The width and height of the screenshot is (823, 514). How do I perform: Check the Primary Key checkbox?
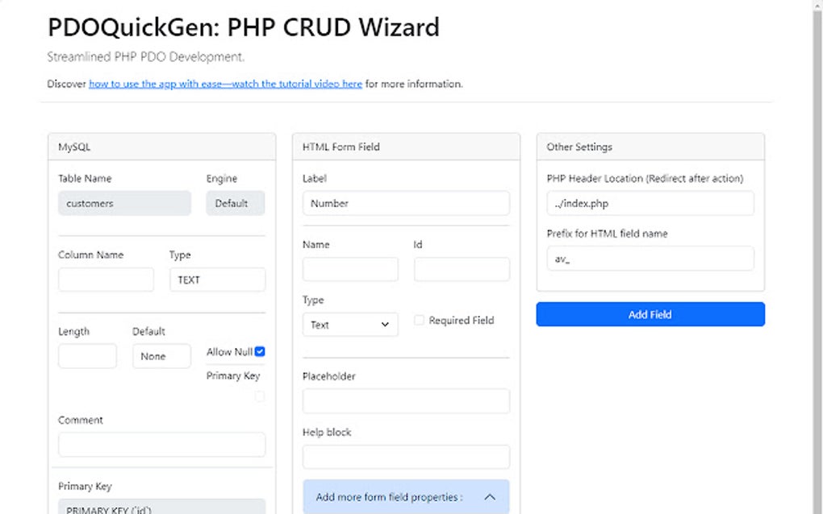260,396
